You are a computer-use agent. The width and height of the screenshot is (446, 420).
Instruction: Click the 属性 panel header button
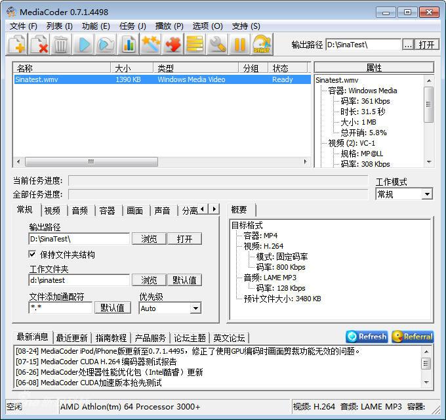(374, 68)
